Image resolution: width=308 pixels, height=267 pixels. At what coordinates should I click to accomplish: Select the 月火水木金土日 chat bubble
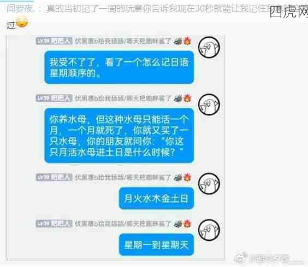pyautogui.click(x=156, y=198)
